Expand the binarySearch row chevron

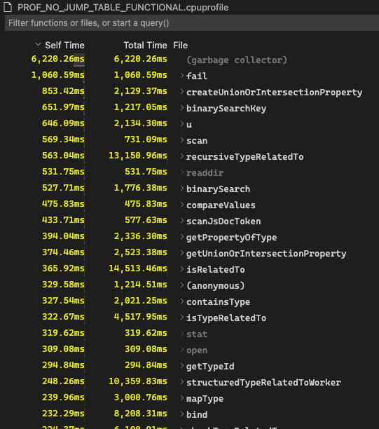(182, 189)
